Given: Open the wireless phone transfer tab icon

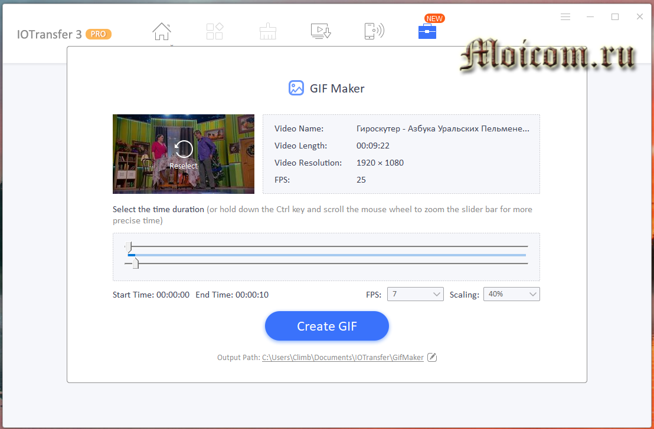Looking at the screenshot, I should click(374, 31).
